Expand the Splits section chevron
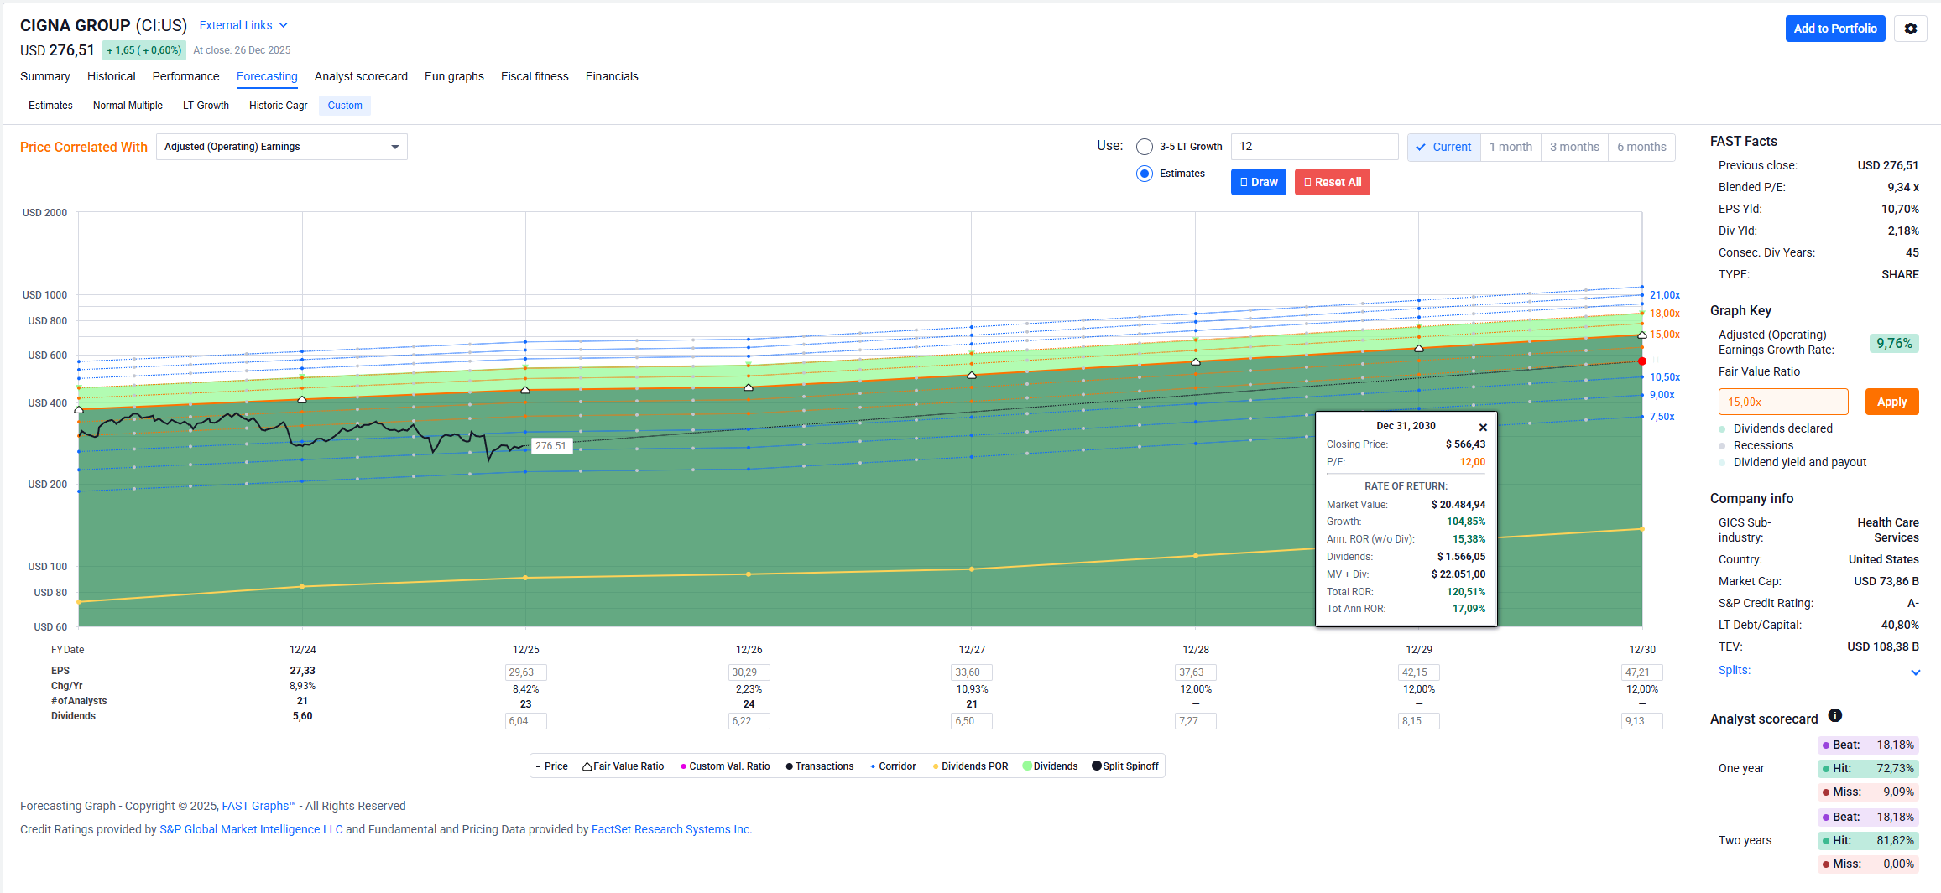 tap(1916, 672)
